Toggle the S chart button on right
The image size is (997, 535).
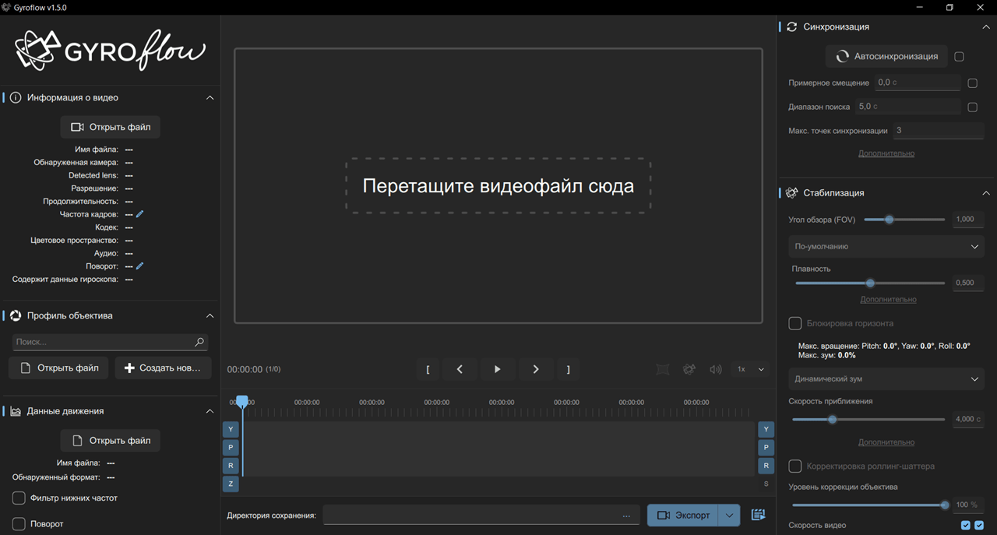point(766,484)
